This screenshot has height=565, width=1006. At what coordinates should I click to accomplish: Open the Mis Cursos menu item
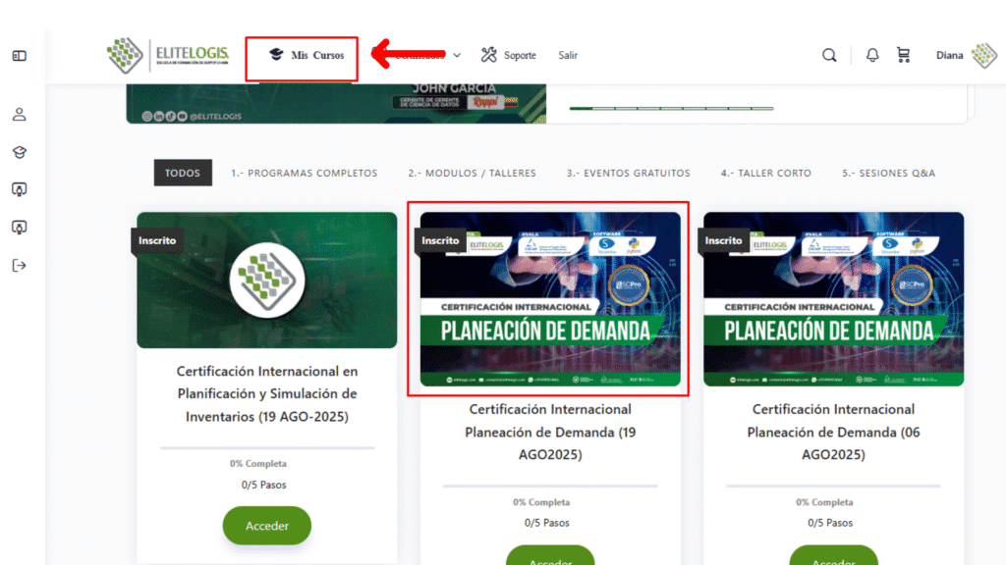[307, 55]
